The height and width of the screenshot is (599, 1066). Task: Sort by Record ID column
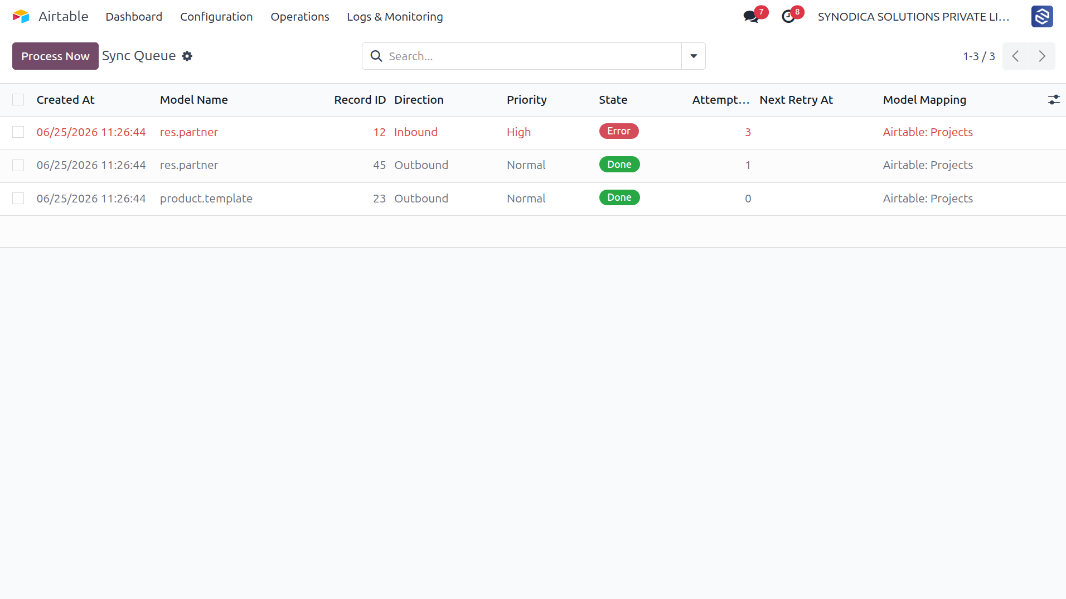pos(360,100)
